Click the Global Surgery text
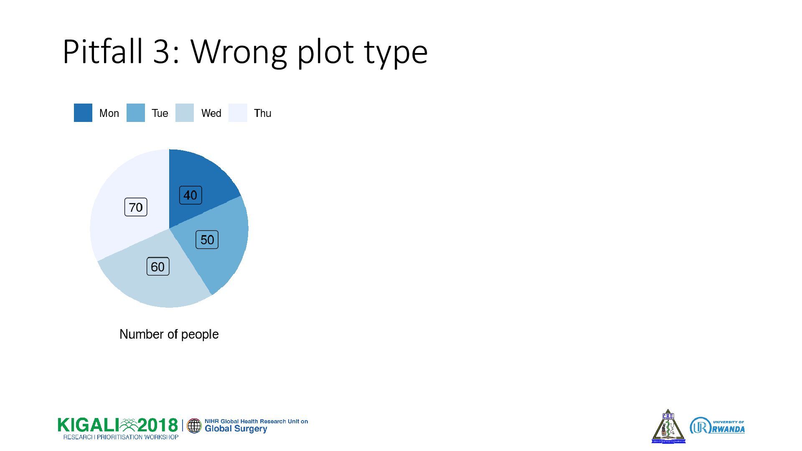Screen dimensions: 802x451 pos(236,429)
